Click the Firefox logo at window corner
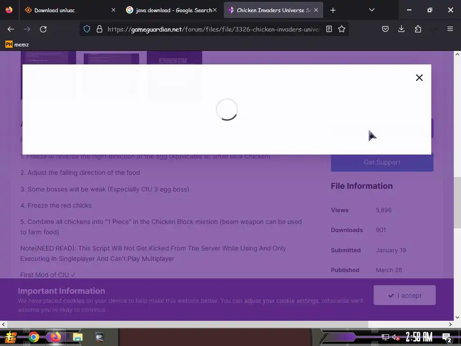This screenshot has width=461, height=346. coord(9,10)
